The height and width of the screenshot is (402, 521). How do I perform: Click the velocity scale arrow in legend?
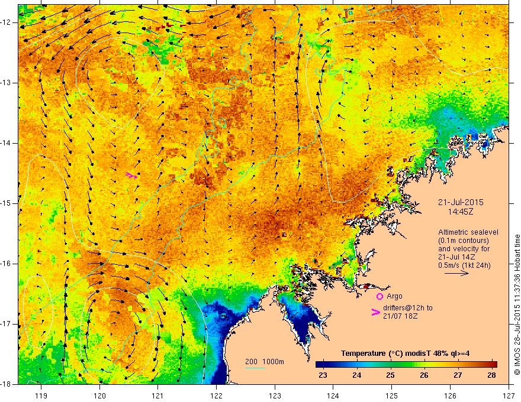[x=456, y=273]
